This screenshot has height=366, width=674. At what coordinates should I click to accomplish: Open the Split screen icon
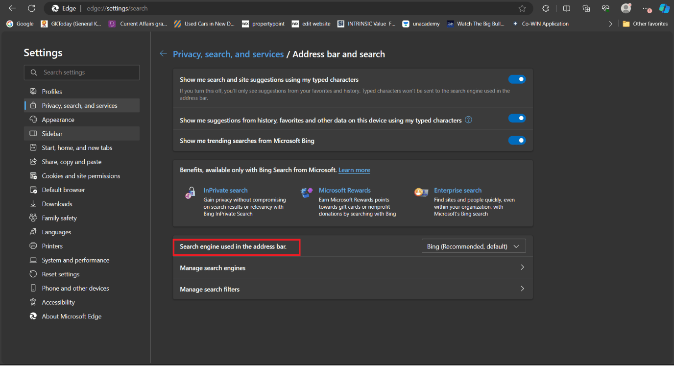point(567,8)
